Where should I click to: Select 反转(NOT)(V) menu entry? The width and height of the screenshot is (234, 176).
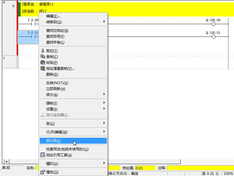pos(57,83)
